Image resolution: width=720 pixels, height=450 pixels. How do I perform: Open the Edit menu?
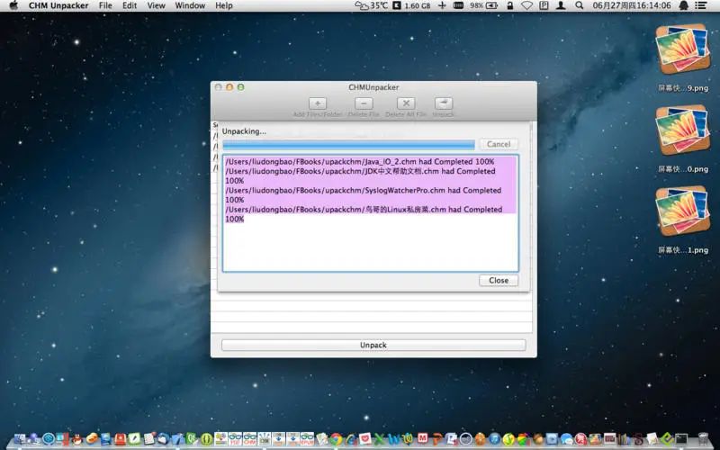point(130,5)
